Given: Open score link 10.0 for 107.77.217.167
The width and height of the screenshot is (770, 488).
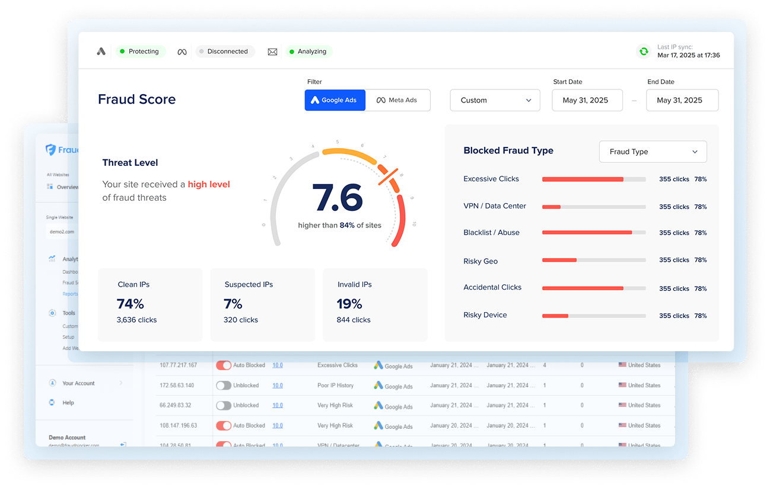Looking at the screenshot, I should tap(278, 365).
